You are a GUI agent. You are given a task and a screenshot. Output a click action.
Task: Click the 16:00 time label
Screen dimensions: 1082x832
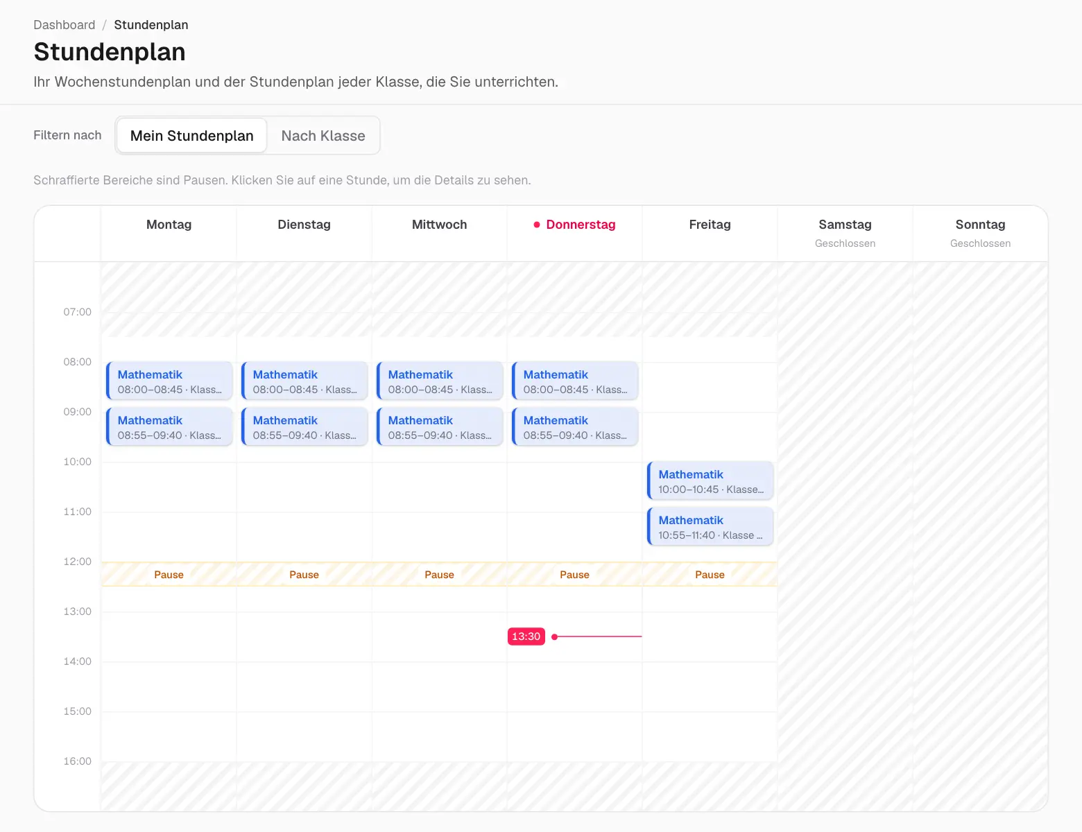[78, 761]
